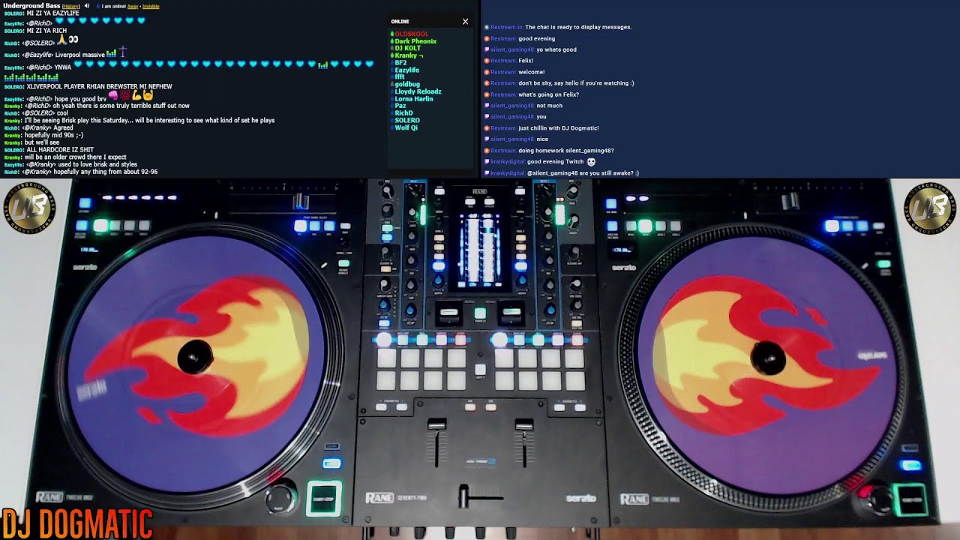Click the green status icon beside OLDSKOOL
This screenshot has height=540, width=960.
point(392,34)
